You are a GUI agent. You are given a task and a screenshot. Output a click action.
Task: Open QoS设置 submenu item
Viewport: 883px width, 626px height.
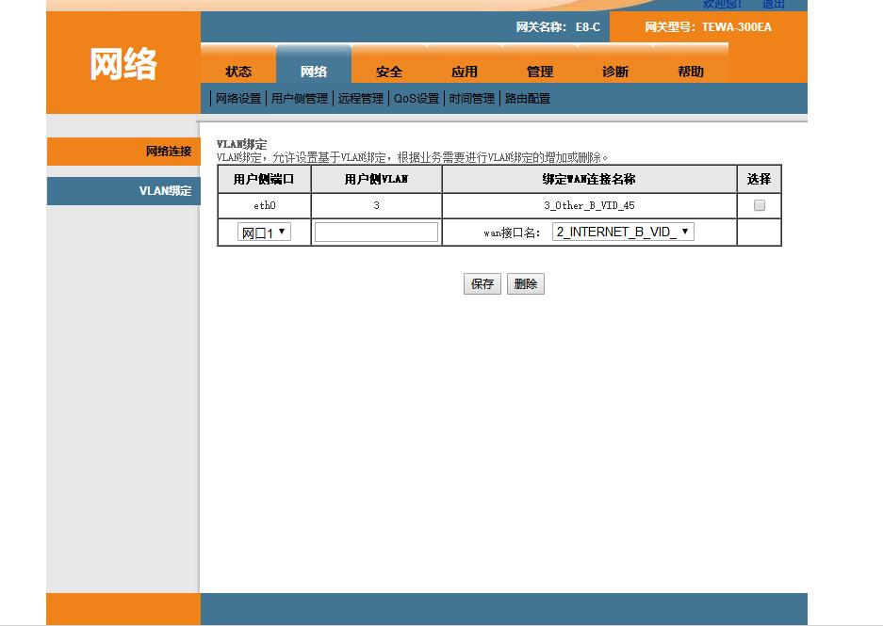click(x=416, y=98)
